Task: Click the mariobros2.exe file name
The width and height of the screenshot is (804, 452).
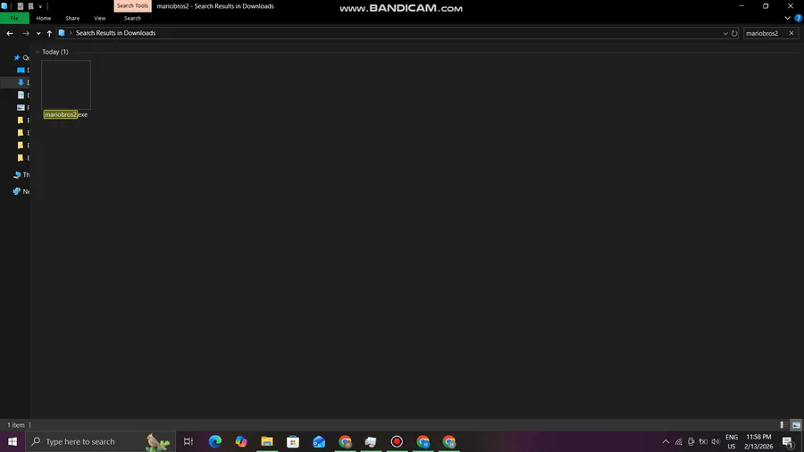Action: 65,115
